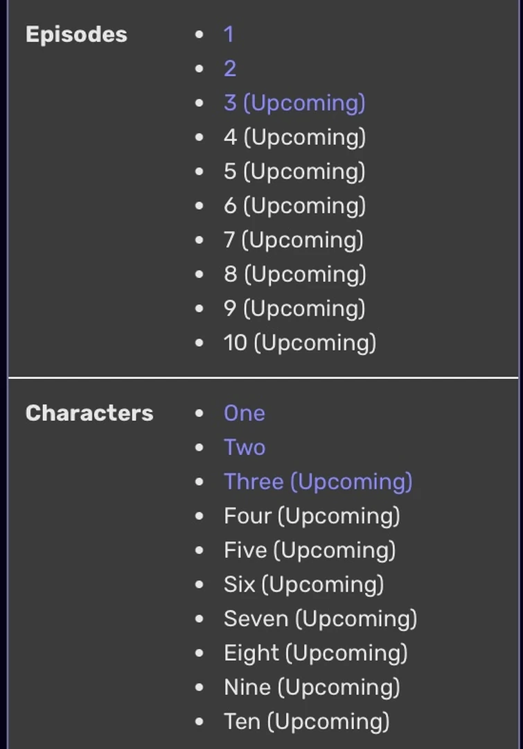Open the Episode 1 link
Screen dimensions: 523x749
coord(229,34)
